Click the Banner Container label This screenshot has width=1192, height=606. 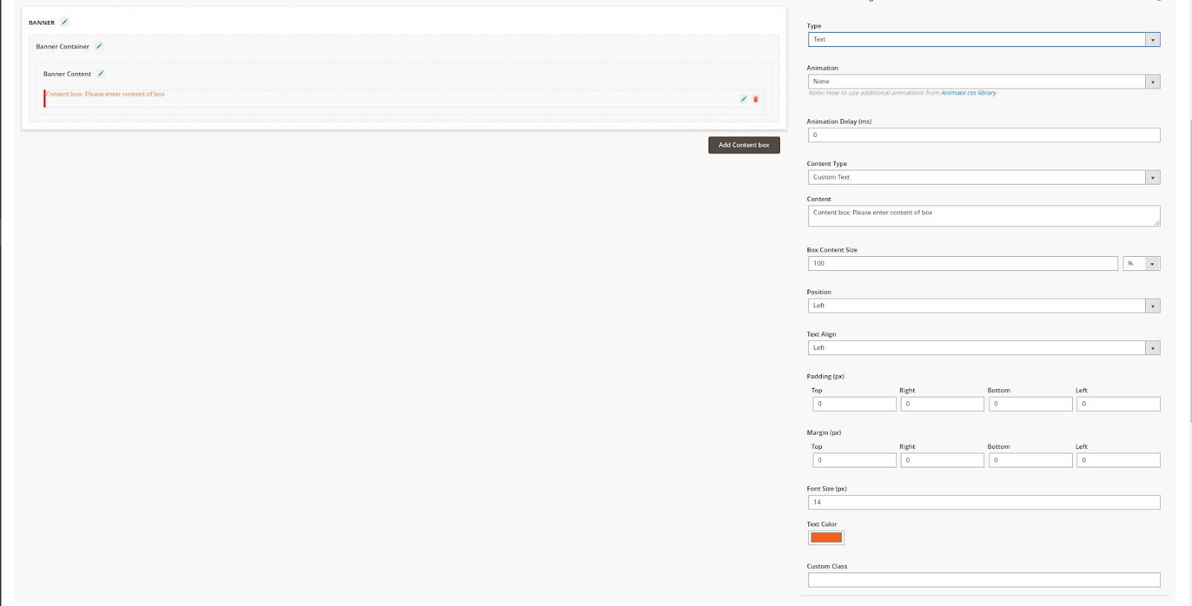(x=63, y=47)
